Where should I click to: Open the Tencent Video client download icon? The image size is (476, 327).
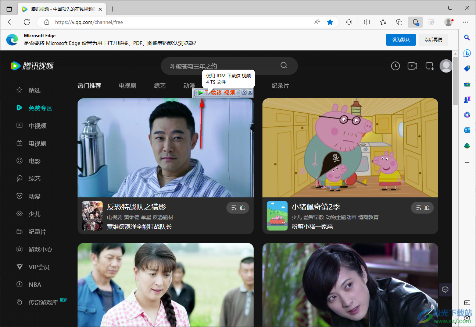[x=430, y=66]
